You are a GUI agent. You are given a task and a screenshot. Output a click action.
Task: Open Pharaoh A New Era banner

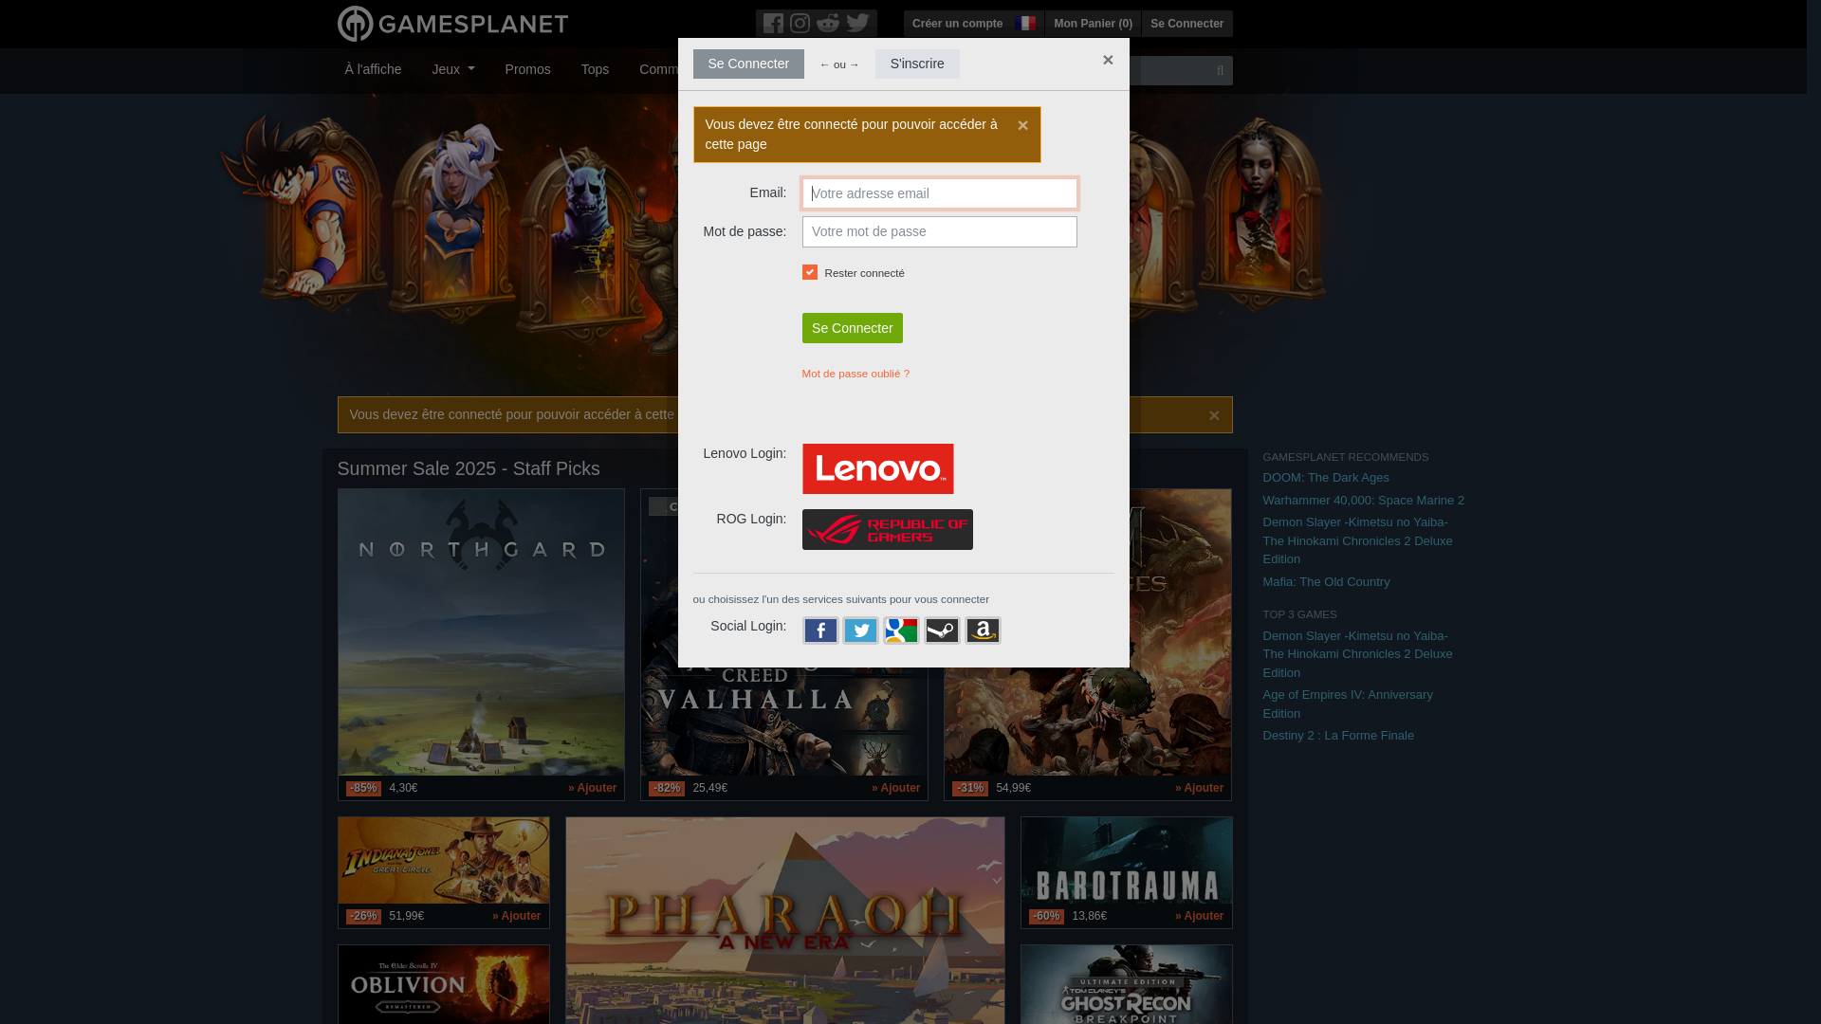(784, 921)
